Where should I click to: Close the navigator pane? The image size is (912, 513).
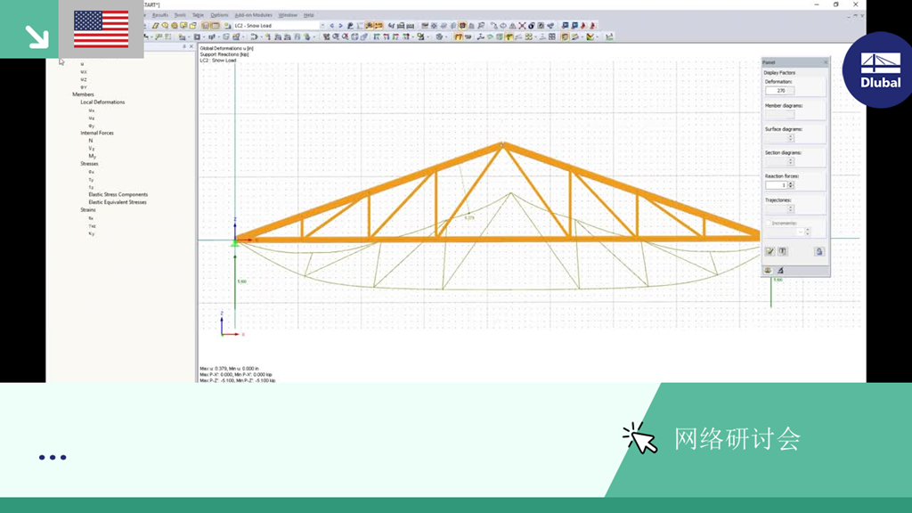[x=191, y=46]
